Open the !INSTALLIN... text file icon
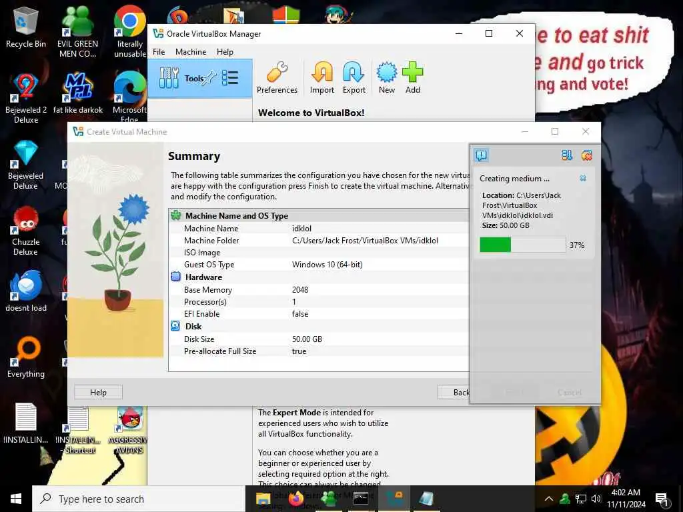Image resolution: width=683 pixels, height=512 pixels. click(x=26, y=423)
